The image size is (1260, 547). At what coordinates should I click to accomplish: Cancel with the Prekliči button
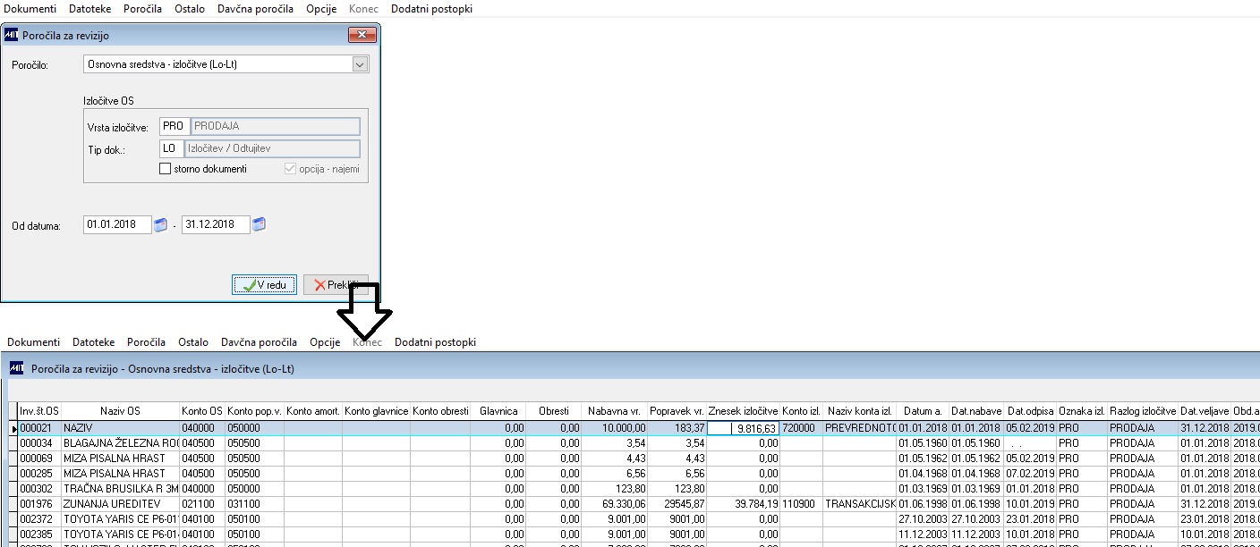coord(336,285)
